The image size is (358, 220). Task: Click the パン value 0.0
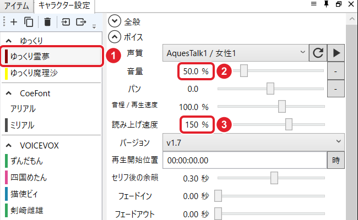193,89
